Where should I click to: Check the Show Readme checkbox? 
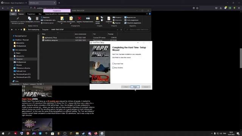[113, 68]
